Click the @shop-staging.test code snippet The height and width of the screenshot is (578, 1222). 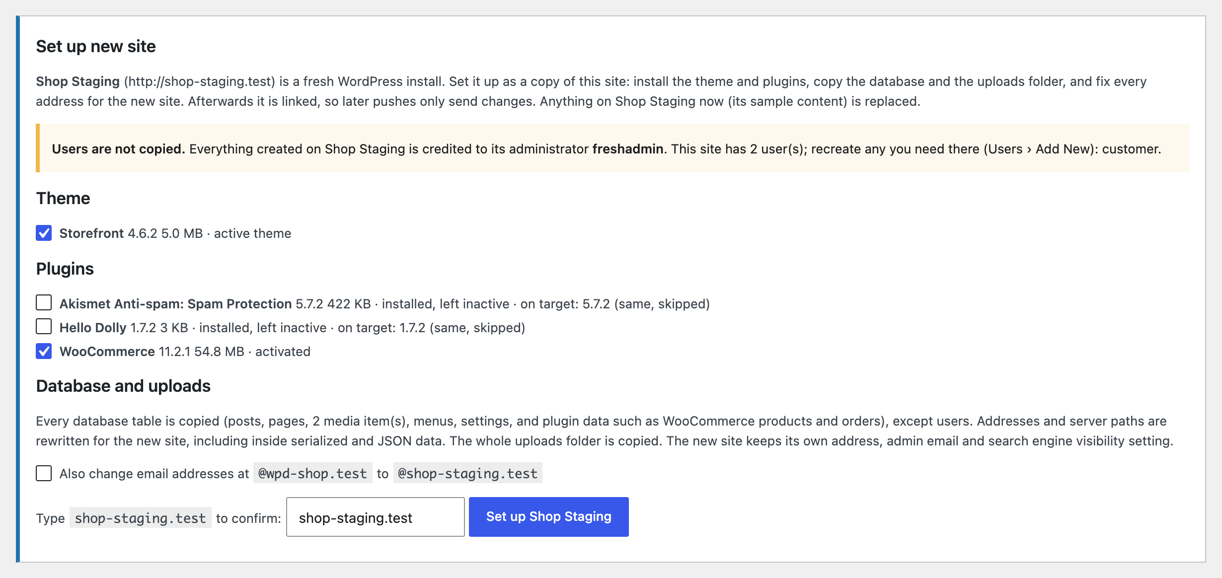468,473
